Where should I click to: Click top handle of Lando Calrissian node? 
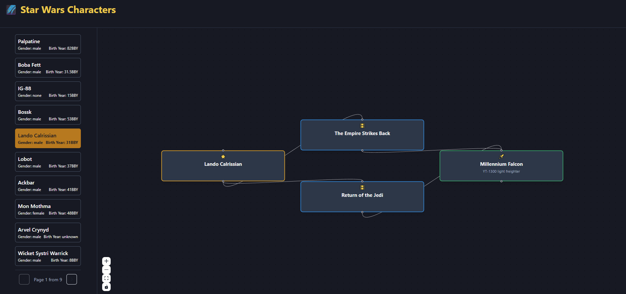pos(223,150)
